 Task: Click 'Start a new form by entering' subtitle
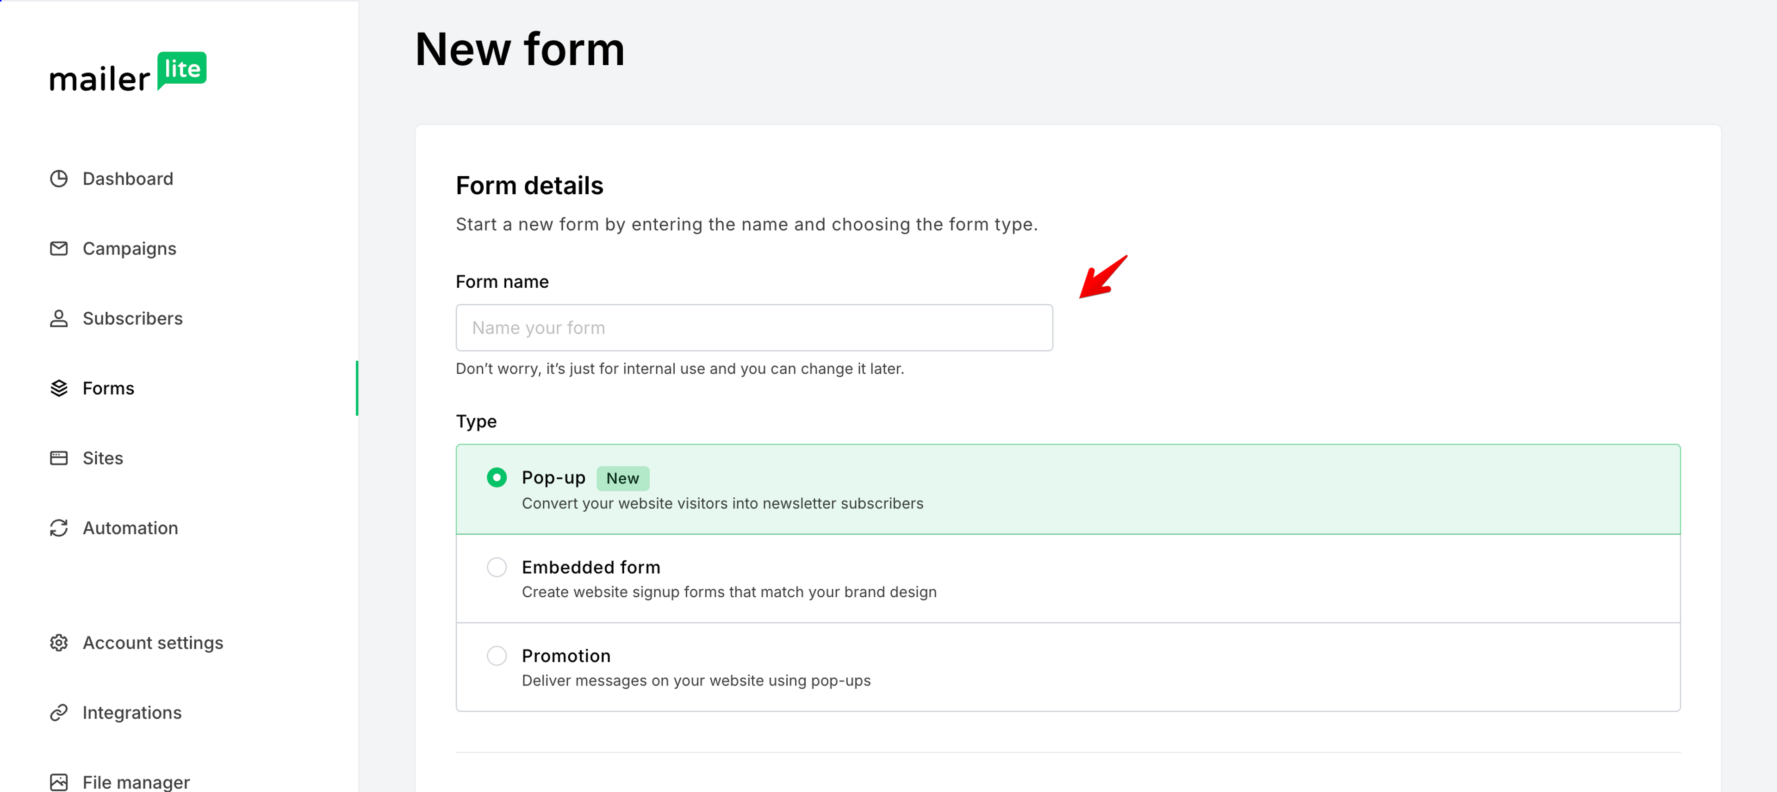[x=746, y=224]
